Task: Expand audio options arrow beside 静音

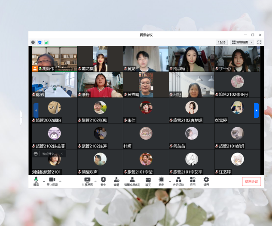Action: click(44, 181)
